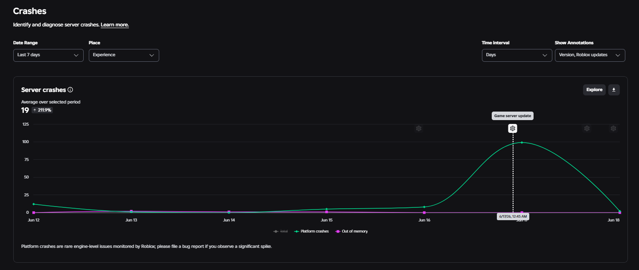Click the Game server update tooltip label

point(513,115)
